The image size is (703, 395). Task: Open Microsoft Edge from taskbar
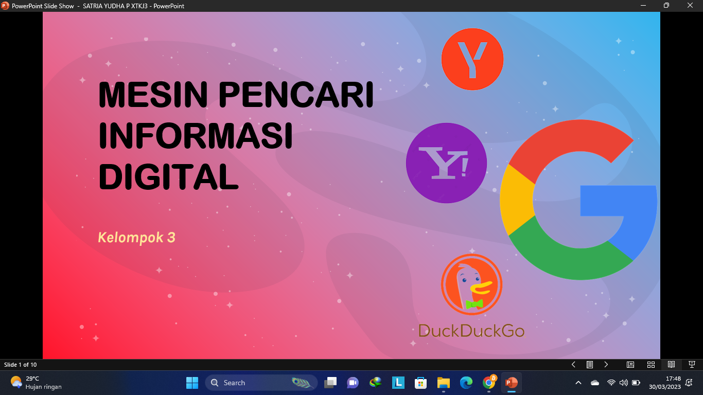[x=466, y=383]
